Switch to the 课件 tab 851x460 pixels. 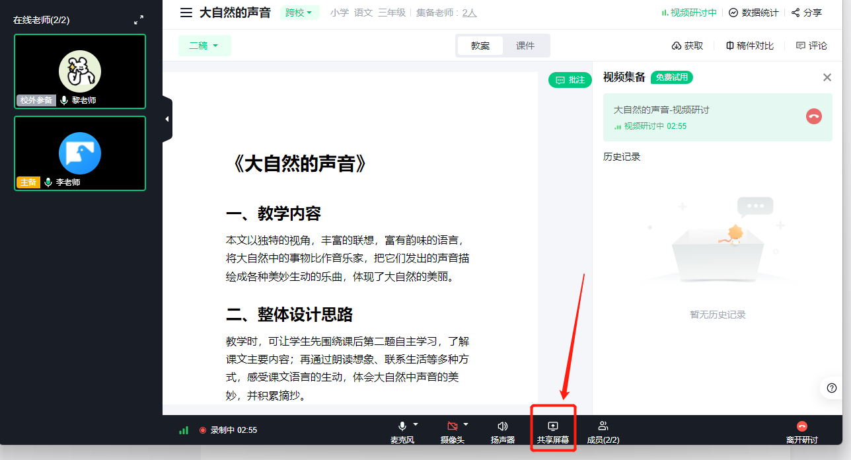pyautogui.click(x=525, y=46)
